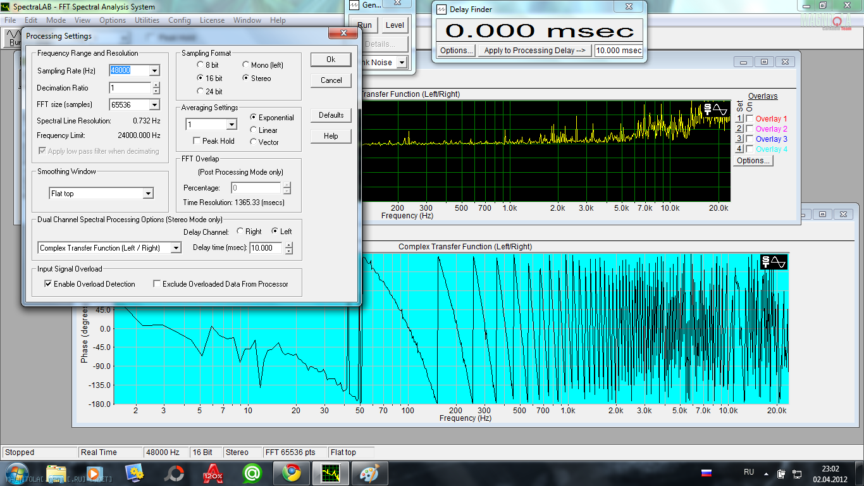Click the overlay Set 1 button

[x=739, y=119]
